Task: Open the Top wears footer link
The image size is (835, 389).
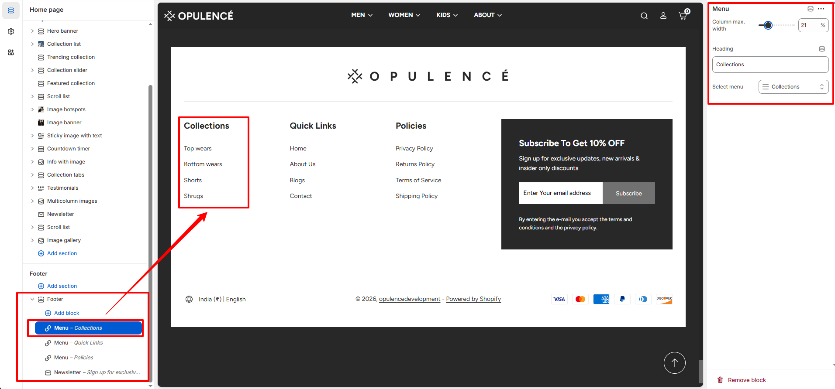Action: click(x=198, y=148)
